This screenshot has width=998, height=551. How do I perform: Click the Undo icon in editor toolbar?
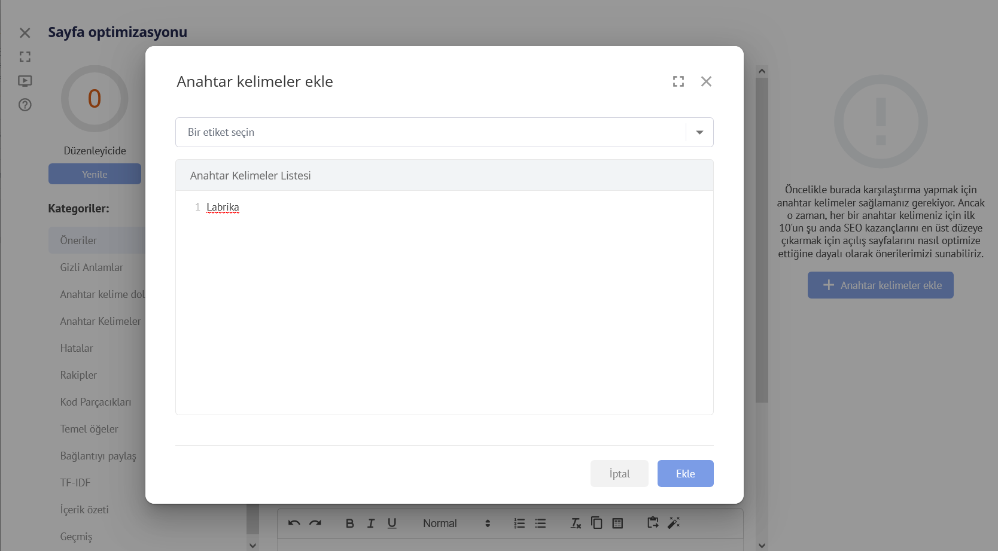[294, 523]
